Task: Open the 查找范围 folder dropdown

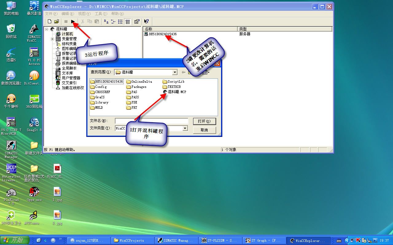Action: [175, 72]
